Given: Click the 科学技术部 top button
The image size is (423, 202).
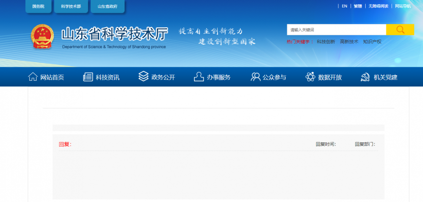Looking at the screenshot, I should pos(71,6).
